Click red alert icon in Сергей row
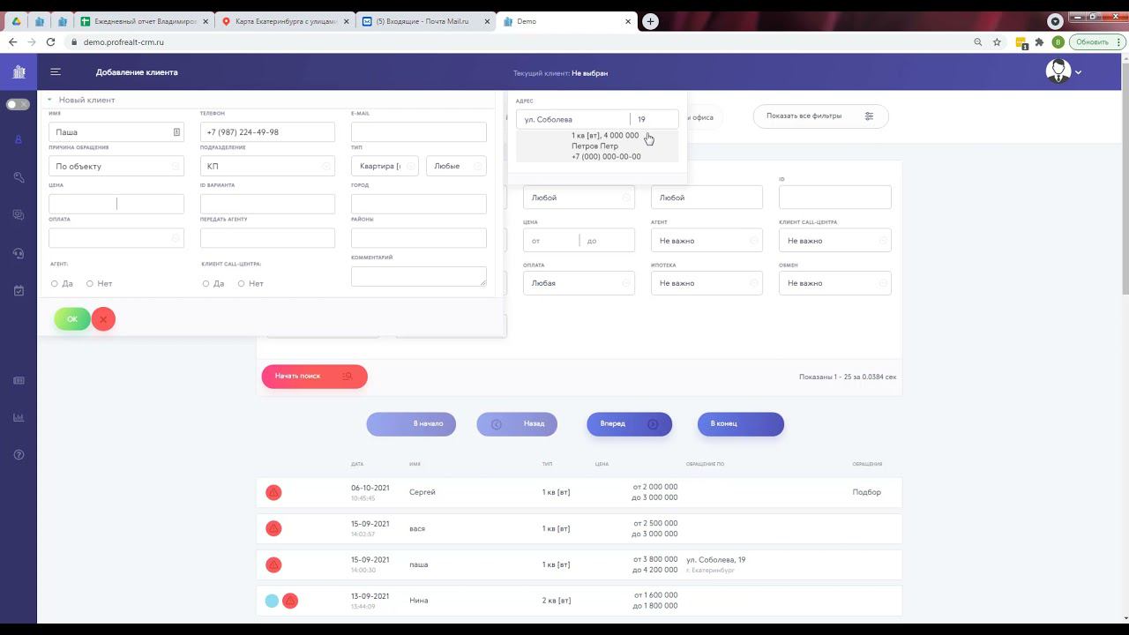Viewport: 1129px width, 635px height. coord(273,492)
